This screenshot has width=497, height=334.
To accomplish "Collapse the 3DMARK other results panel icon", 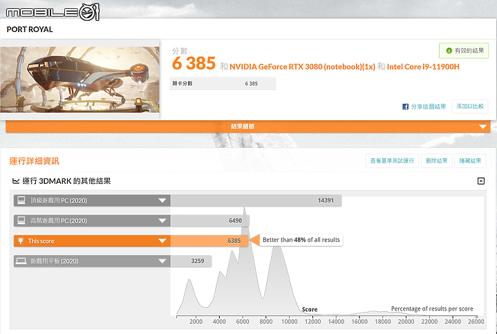I will point(481,181).
